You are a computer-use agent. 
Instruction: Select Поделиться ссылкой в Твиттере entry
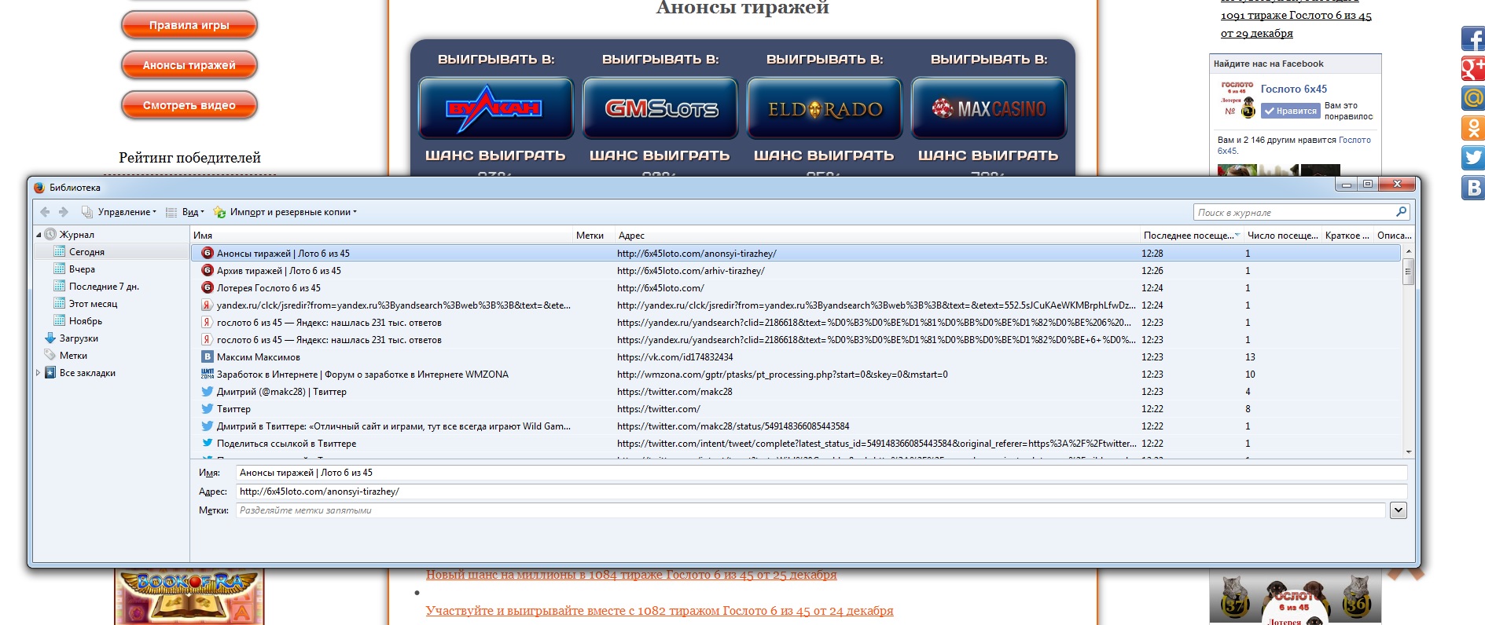click(x=796, y=444)
